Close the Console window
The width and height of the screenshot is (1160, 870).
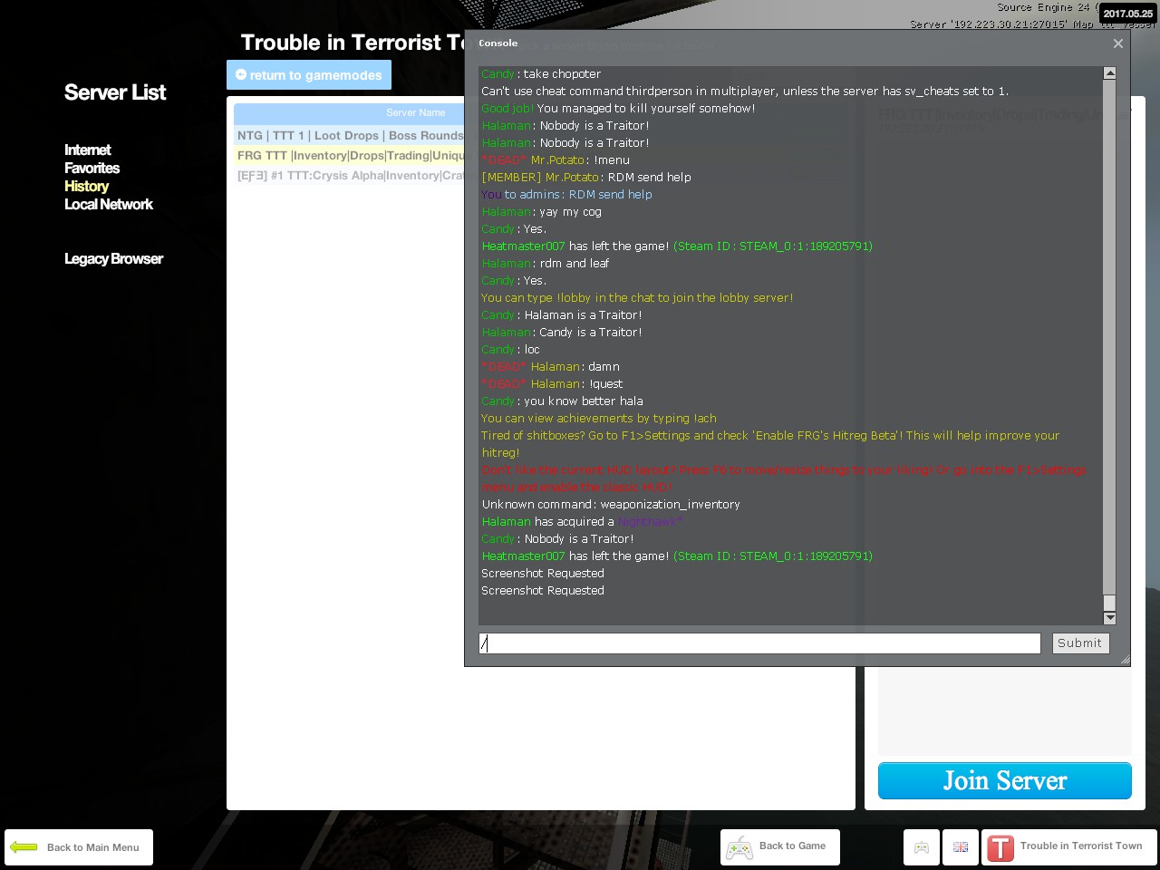(1117, 43)
